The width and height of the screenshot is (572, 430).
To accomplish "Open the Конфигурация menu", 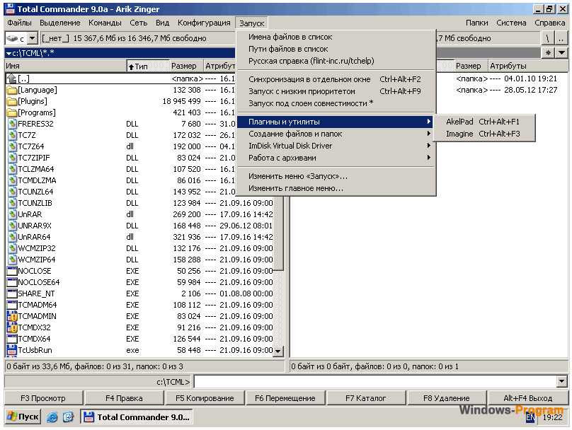I will 204,23.
